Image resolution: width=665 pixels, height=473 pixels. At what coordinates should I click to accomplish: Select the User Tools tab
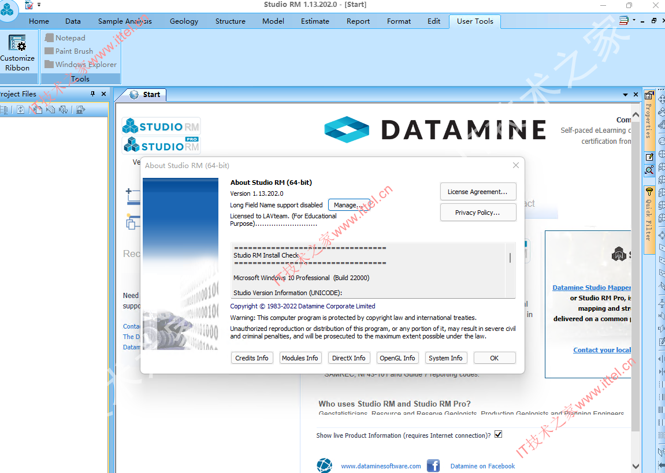[x=475, y=21]
